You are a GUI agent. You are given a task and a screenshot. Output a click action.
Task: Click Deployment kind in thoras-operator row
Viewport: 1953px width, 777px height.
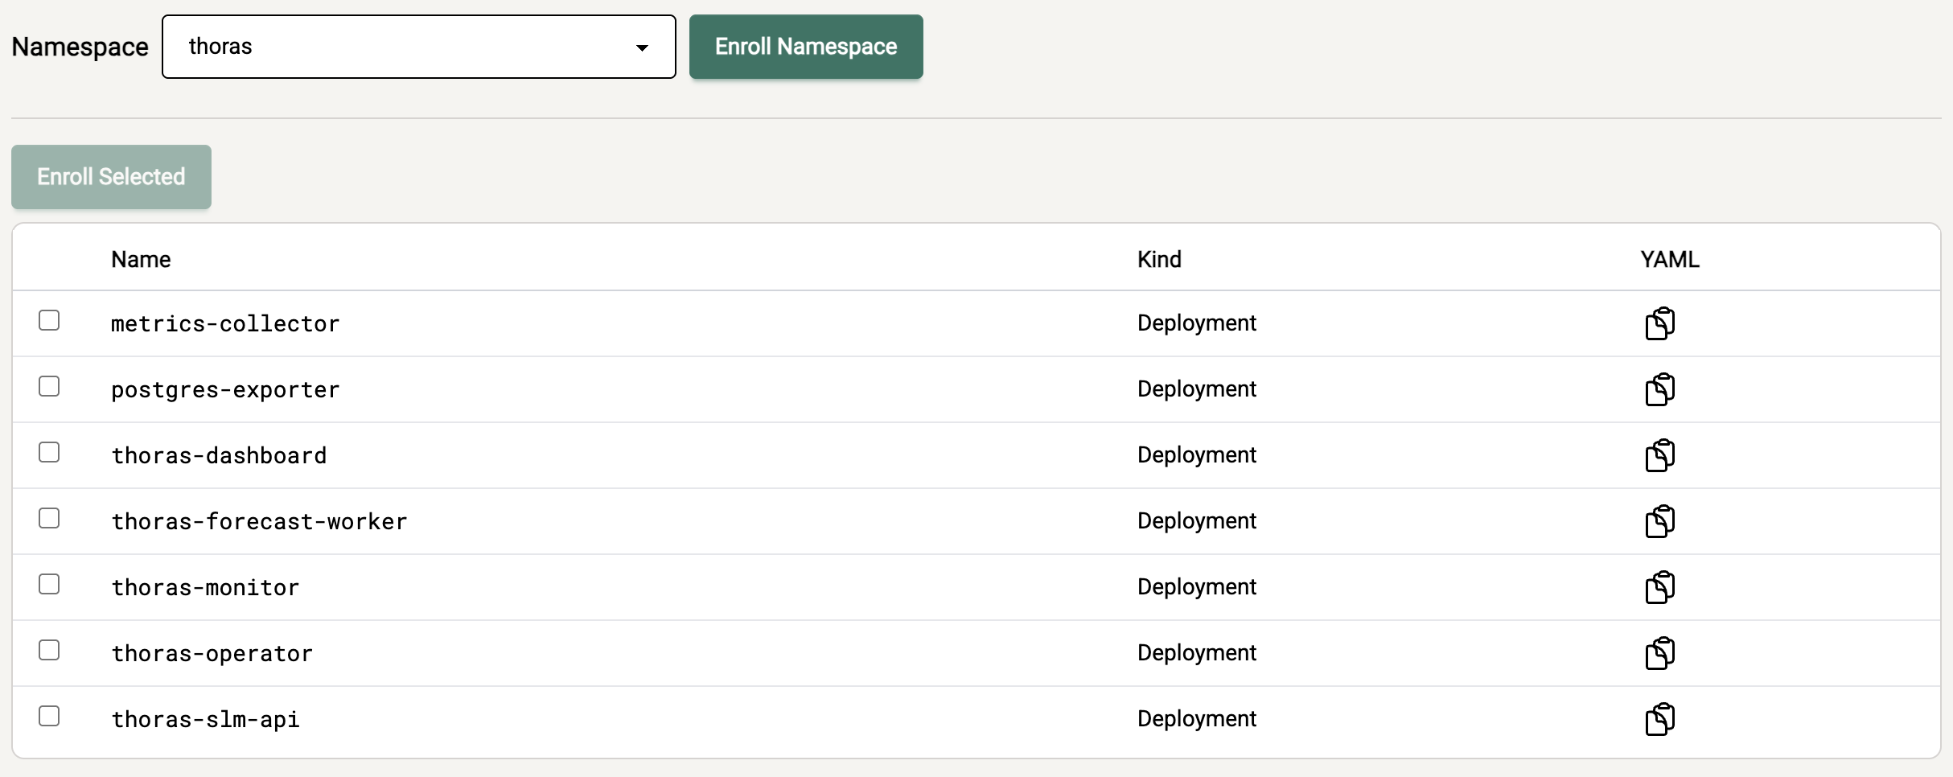[x=1196, y=653]
